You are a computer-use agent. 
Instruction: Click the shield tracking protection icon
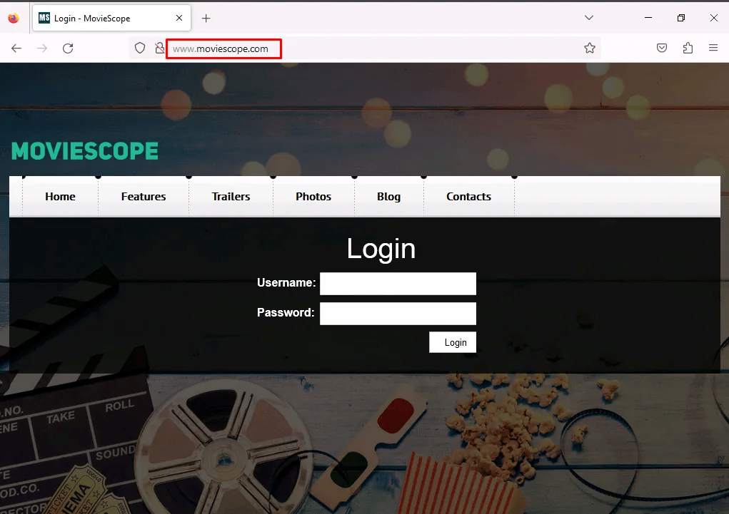pyautogui.click(x=141, y=48)
